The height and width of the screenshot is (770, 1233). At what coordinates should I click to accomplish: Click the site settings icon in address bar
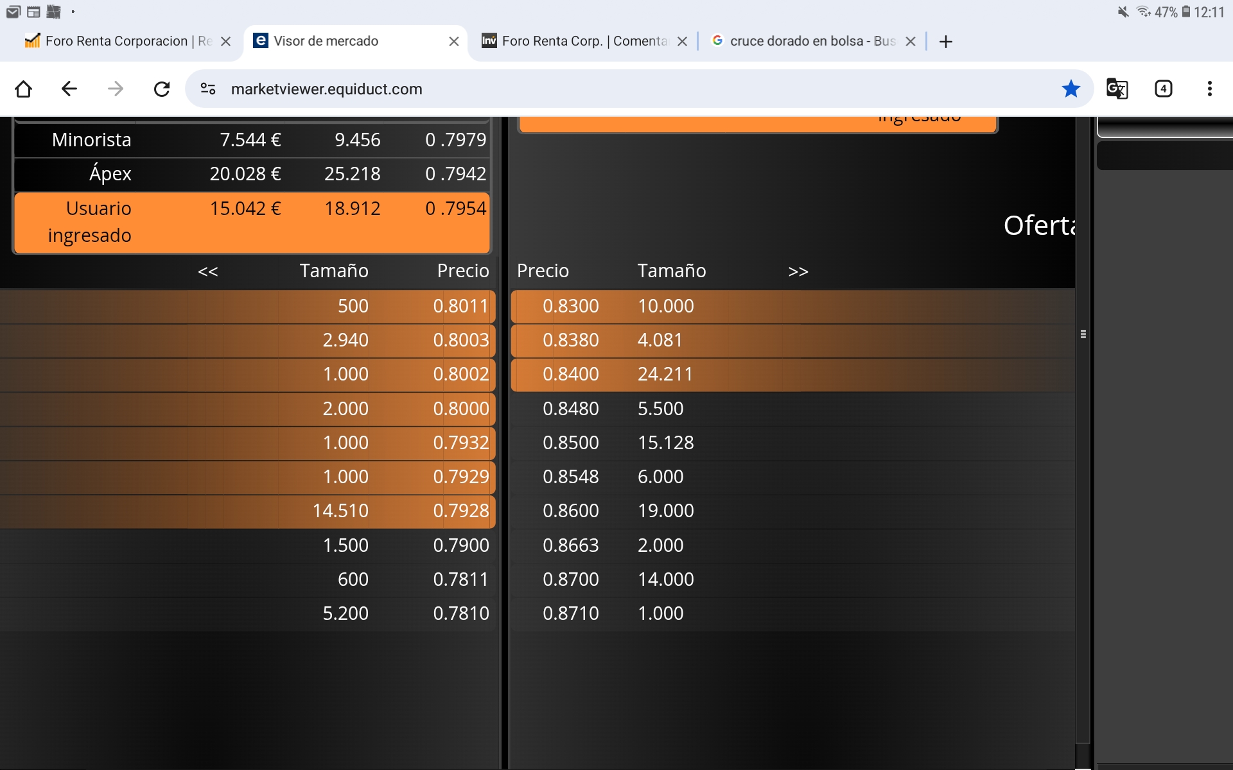[x=208, y=89]
